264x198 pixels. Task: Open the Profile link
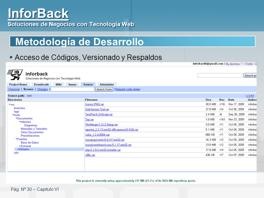pos(249,64)
